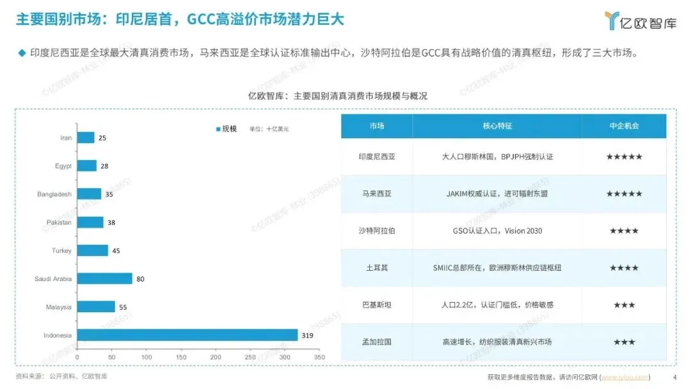The height and width of the screenshot is (389, 691).
Task: Click the 中企机会 column header
Action: (x=624, y=126)
